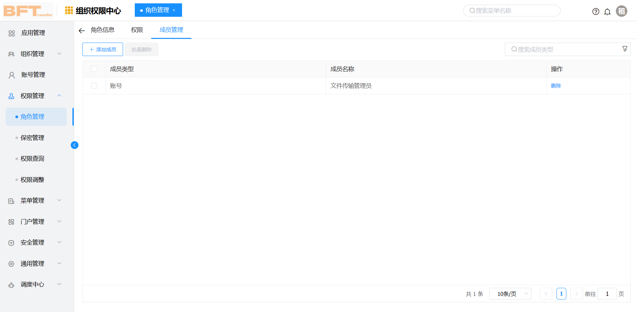Open the 10条/页 page size dropdown
Image resolution: width=637 pixels, height=312 pixels.
pos(510,294)
